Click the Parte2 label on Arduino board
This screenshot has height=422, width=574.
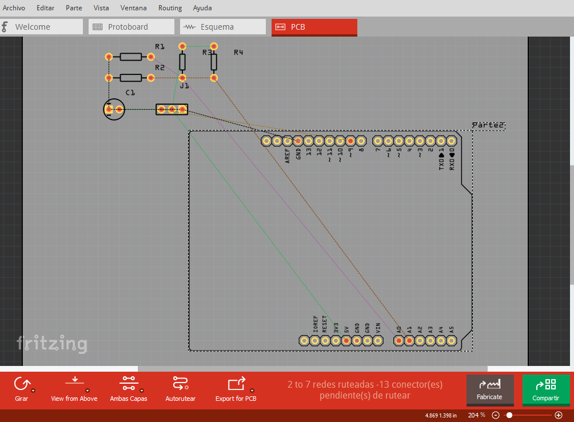488,125
